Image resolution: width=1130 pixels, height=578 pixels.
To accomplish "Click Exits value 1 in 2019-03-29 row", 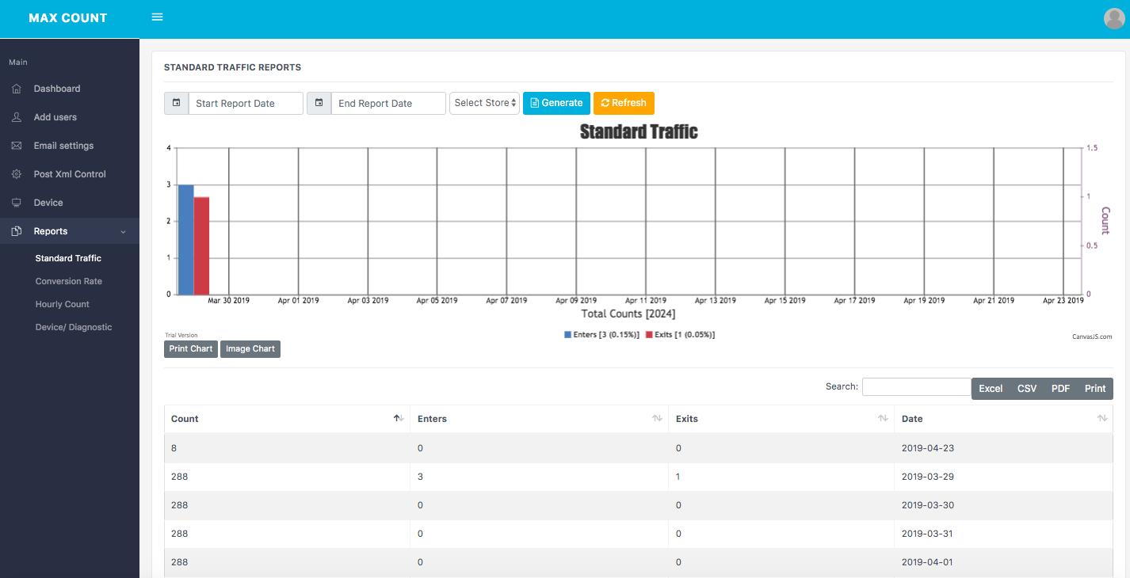I will pyautogui.click(x=678, y=477).
